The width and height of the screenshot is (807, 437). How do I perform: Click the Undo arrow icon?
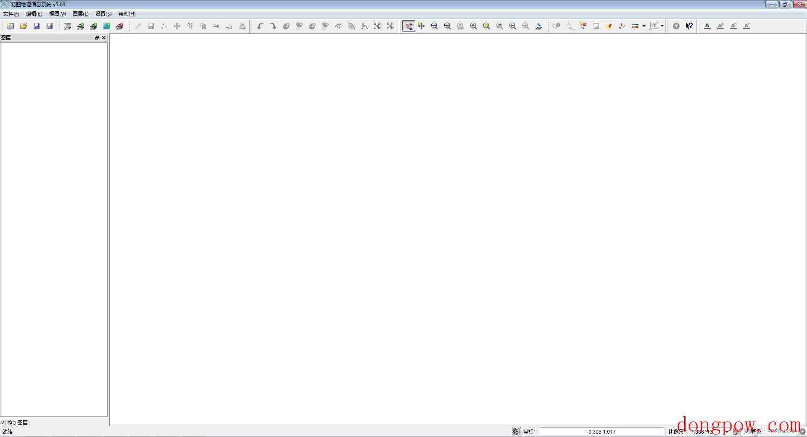click(x=260, y=26)
